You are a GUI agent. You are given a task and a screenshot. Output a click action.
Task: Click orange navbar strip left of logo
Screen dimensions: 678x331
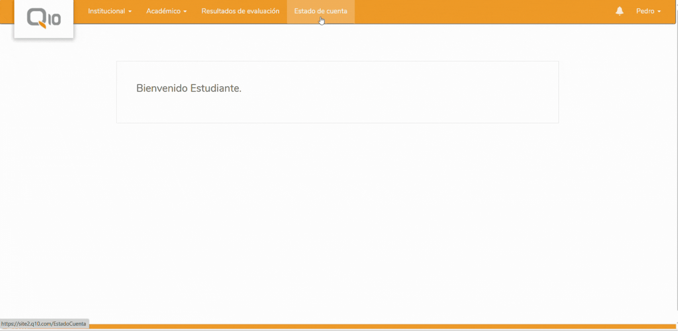point(7,12)
